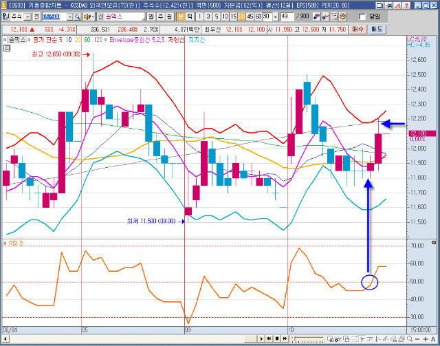Click the candle count field showing 49
Image resolution: width=440 pixels, height=346 pixels.
pos(287,17)
